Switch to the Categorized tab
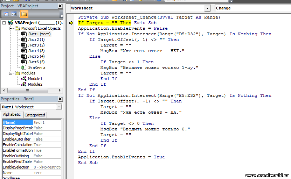The width and height of the screenshot is (291, 179). click(x=35, y=115)
